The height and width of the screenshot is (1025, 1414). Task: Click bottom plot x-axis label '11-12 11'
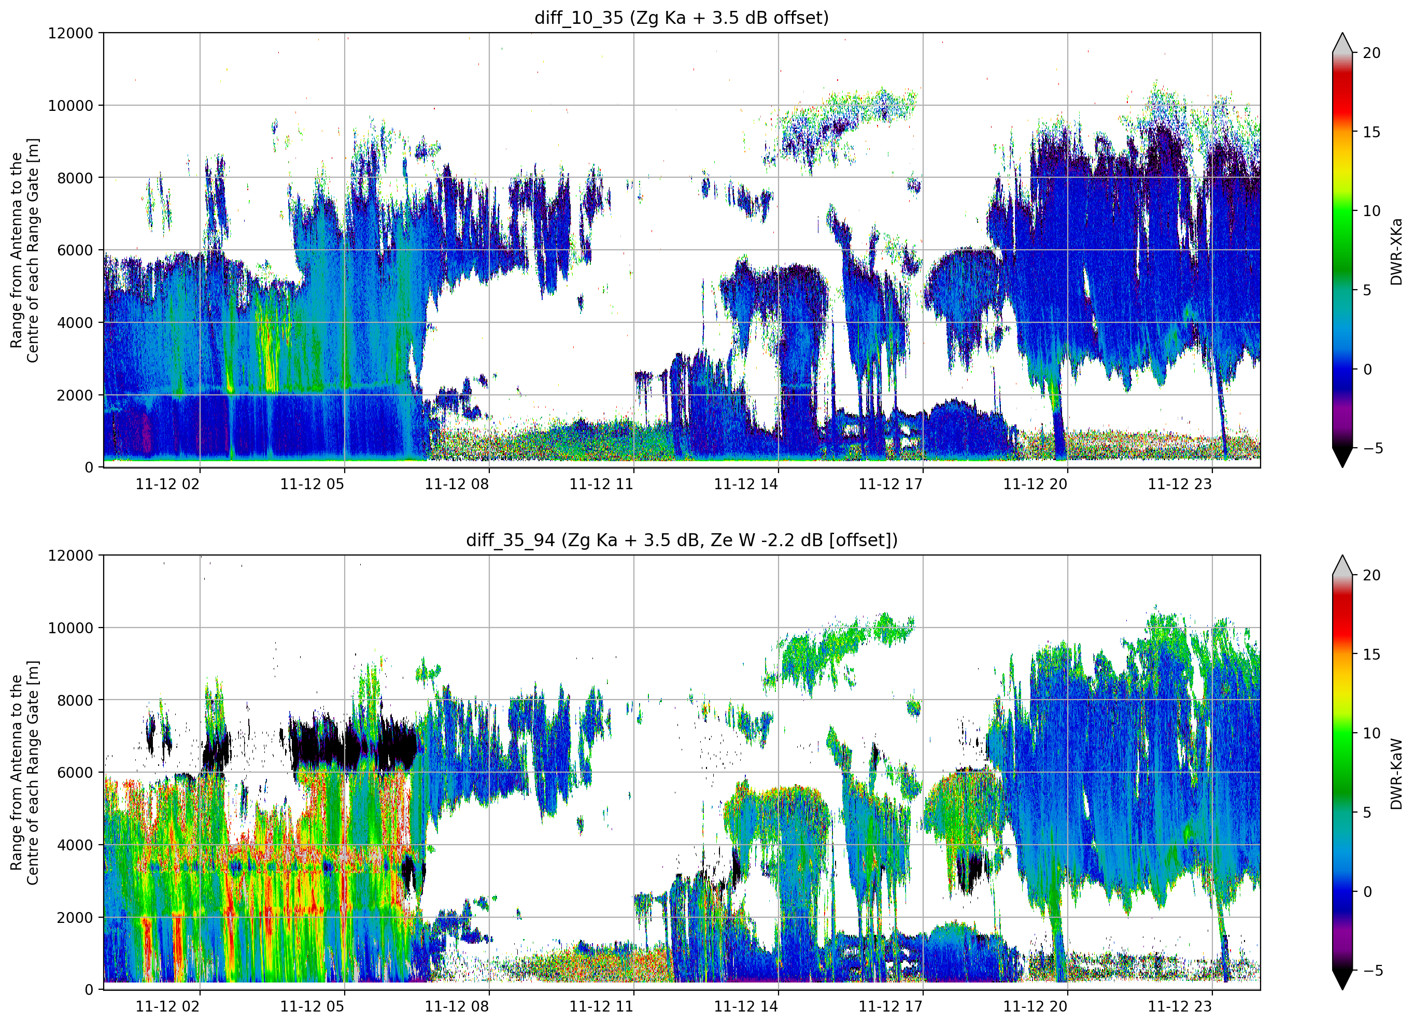pos(602,1007)
